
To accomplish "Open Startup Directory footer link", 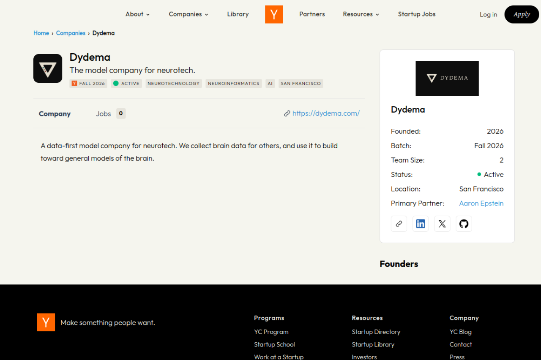I will click(376, 332).
